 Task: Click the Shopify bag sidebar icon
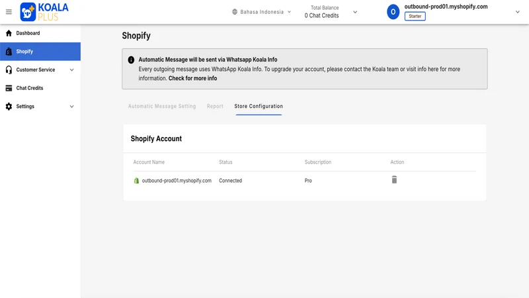[9, 52]
